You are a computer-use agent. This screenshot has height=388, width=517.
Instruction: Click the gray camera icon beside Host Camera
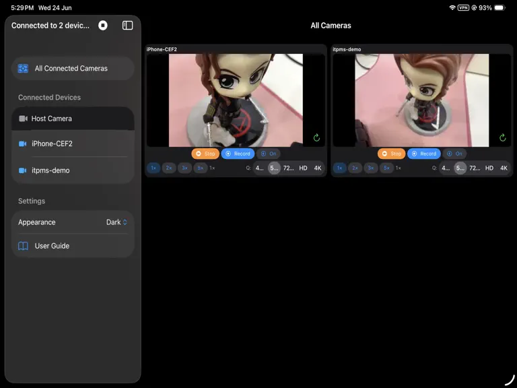point(23,119)
